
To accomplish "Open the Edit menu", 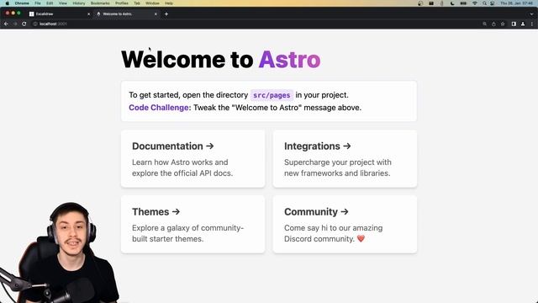I will [x=50, y=3].
